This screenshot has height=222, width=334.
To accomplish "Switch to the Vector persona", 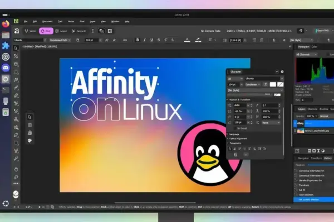I will pyautogui.click(x=30, y=31).
